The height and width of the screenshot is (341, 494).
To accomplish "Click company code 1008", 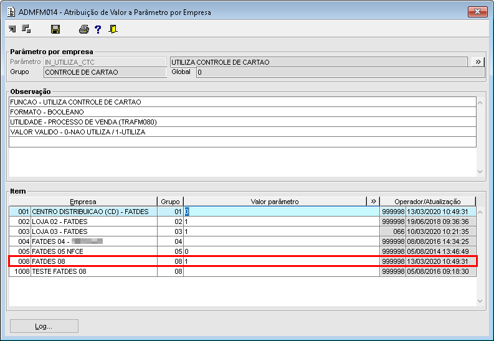I will (20, 271).
